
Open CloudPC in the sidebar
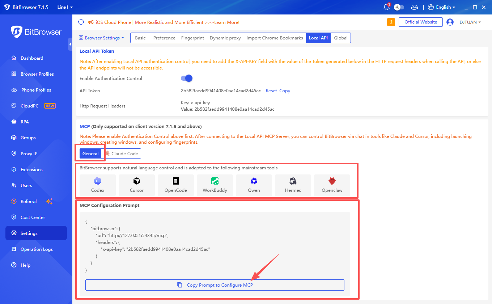tap(36, 106)
